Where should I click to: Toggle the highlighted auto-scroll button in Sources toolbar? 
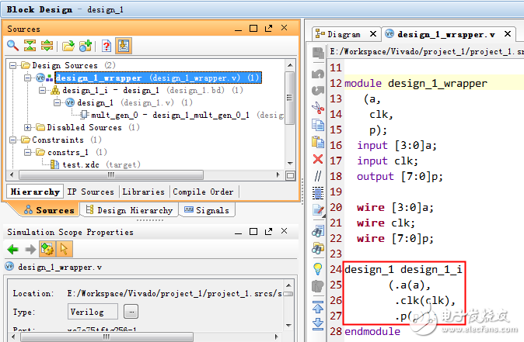click(x=124, y=46)
